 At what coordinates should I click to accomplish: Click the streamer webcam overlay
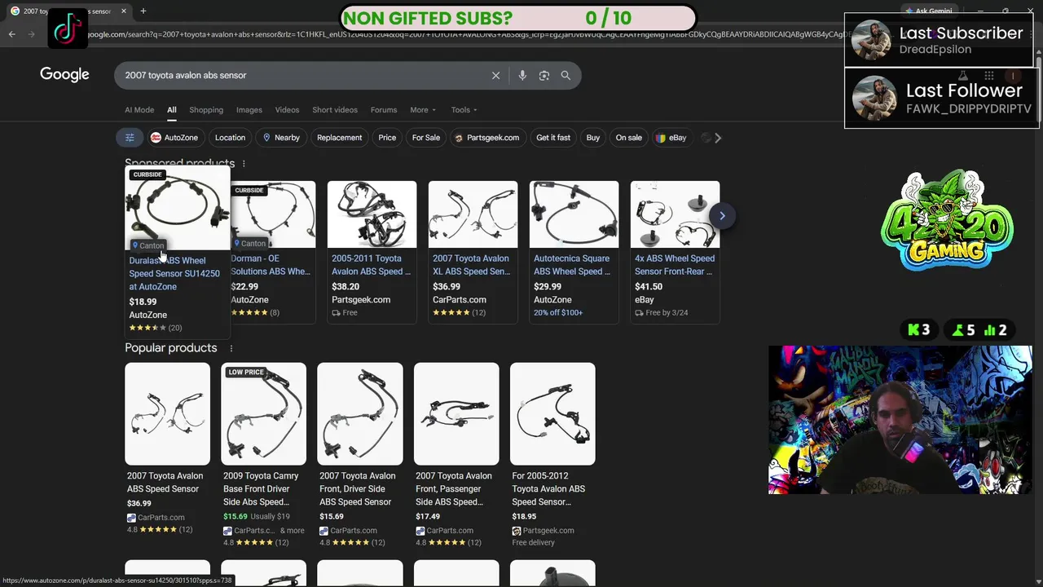point(900,420)
